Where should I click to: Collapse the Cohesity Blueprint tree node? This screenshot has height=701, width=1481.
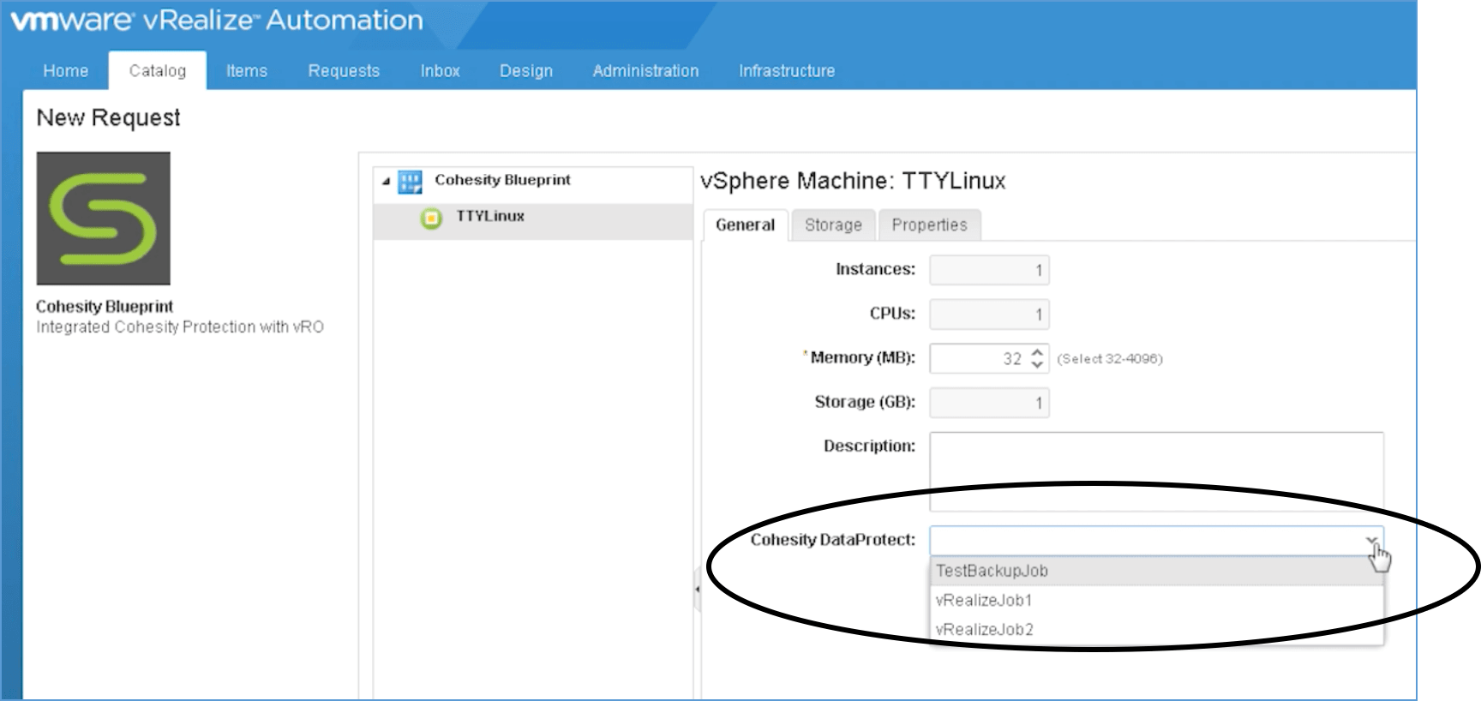(386, 182)
